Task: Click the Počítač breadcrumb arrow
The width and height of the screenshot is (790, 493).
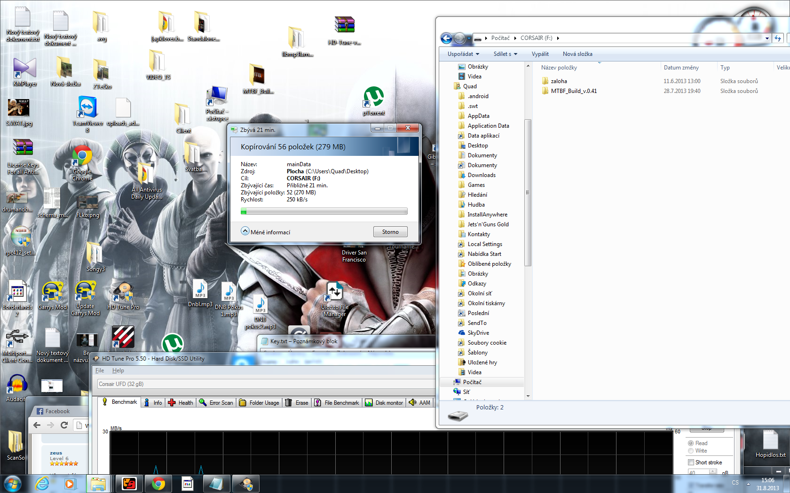Action: tap(515, 39)
